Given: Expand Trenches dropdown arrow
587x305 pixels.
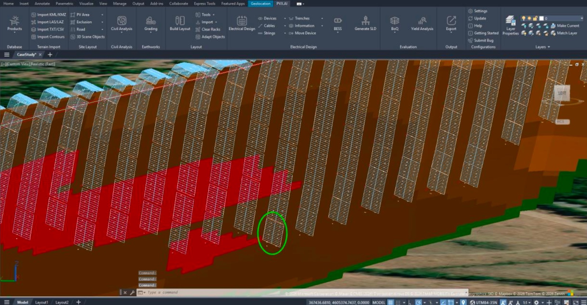Looking at the screenshot, I should pos(322,18).
